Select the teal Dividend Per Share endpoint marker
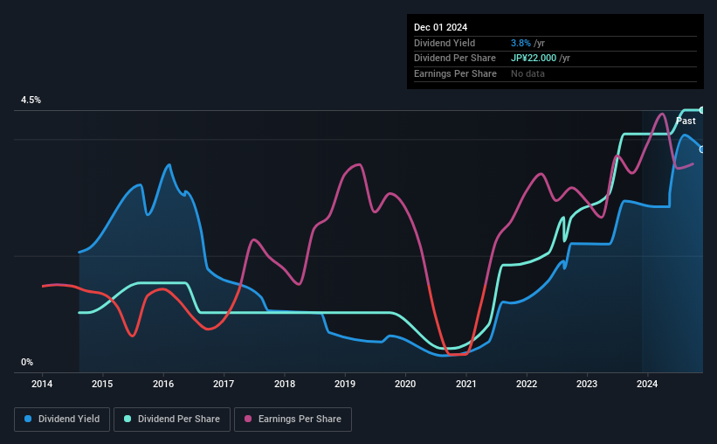 701,110
